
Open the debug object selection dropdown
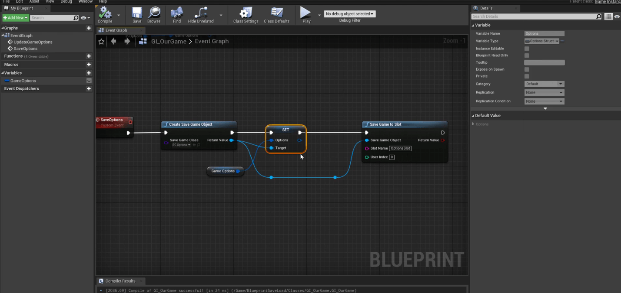350,13
